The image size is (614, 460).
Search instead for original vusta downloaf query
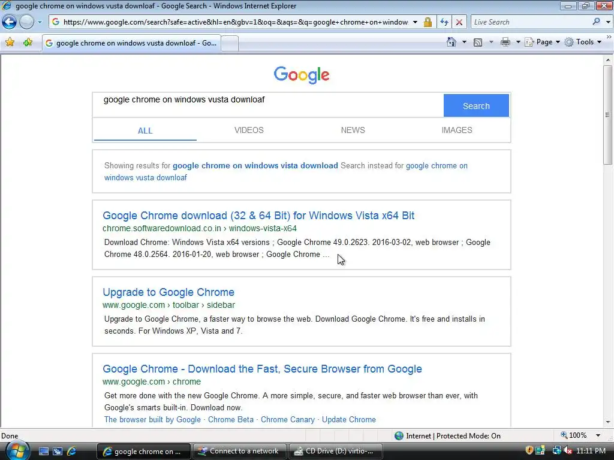[x=286, y=171]
